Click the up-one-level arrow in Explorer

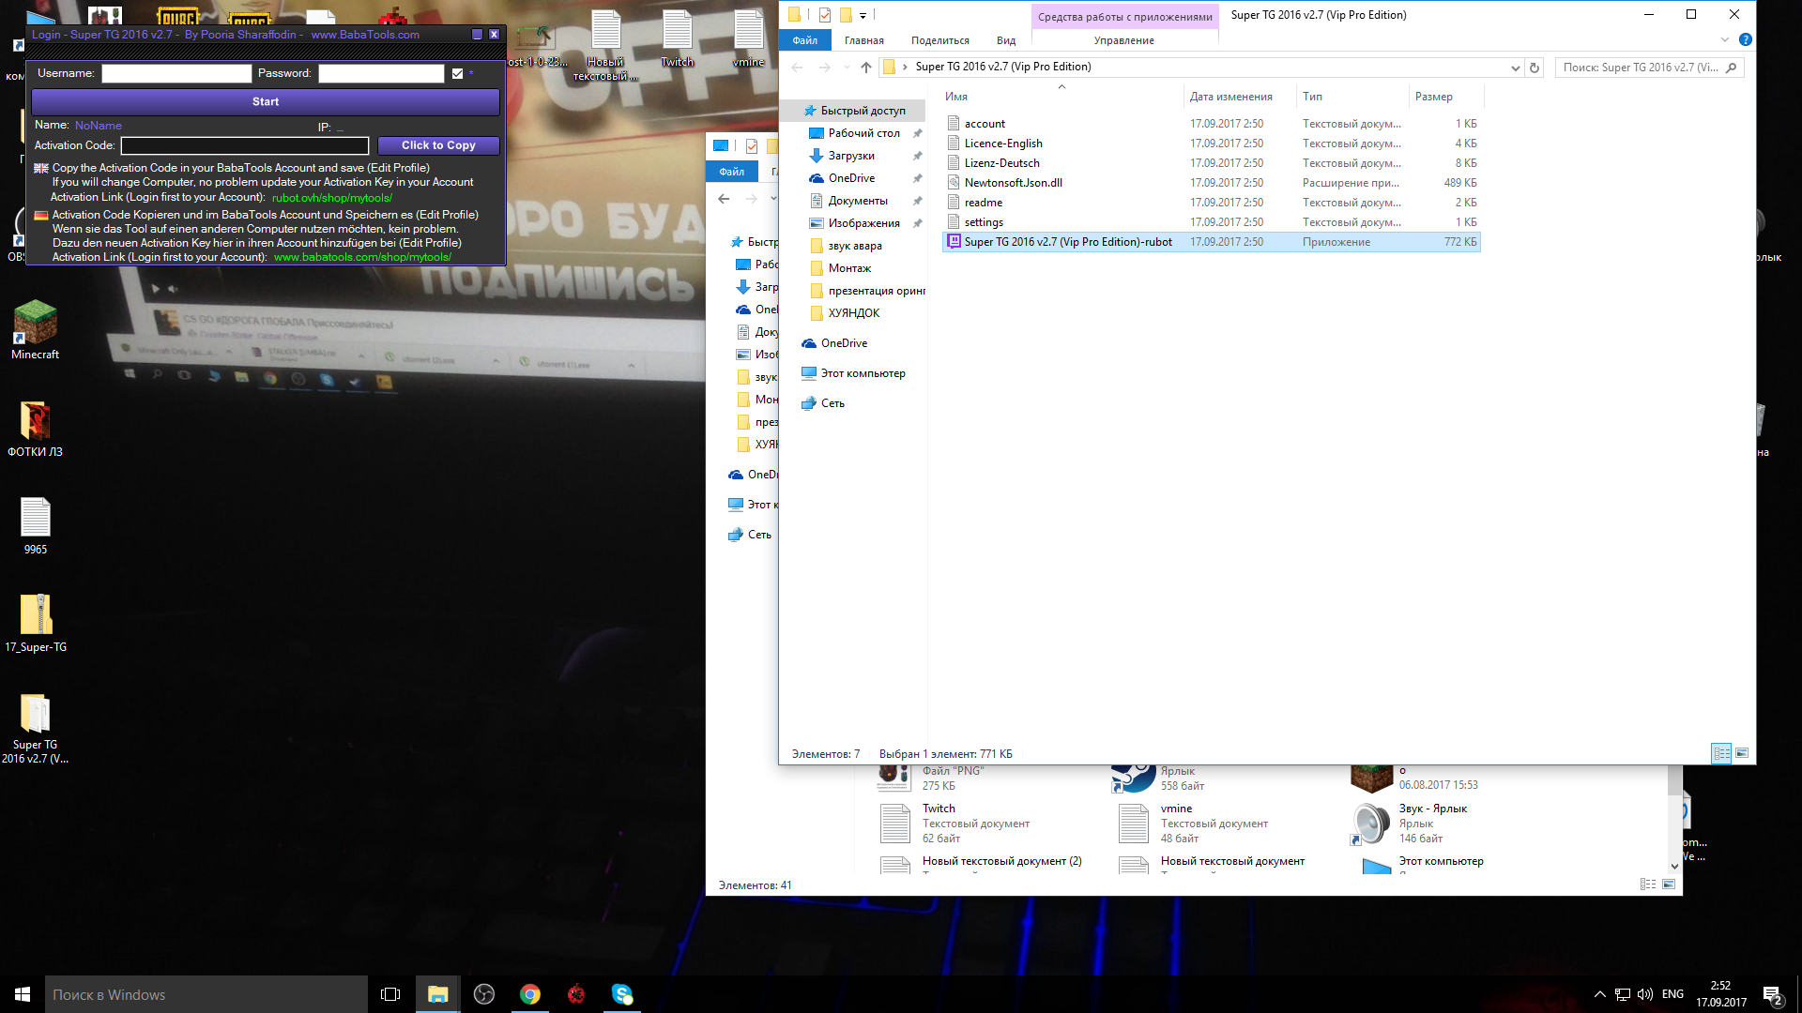pyautogui.click(x=865, y=67)
